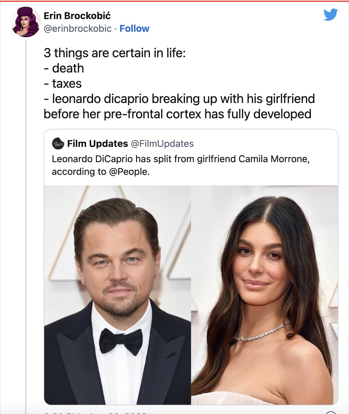Click the @erinbrockobic handle
The image size is (349, 414).
(x=78, y=29)
